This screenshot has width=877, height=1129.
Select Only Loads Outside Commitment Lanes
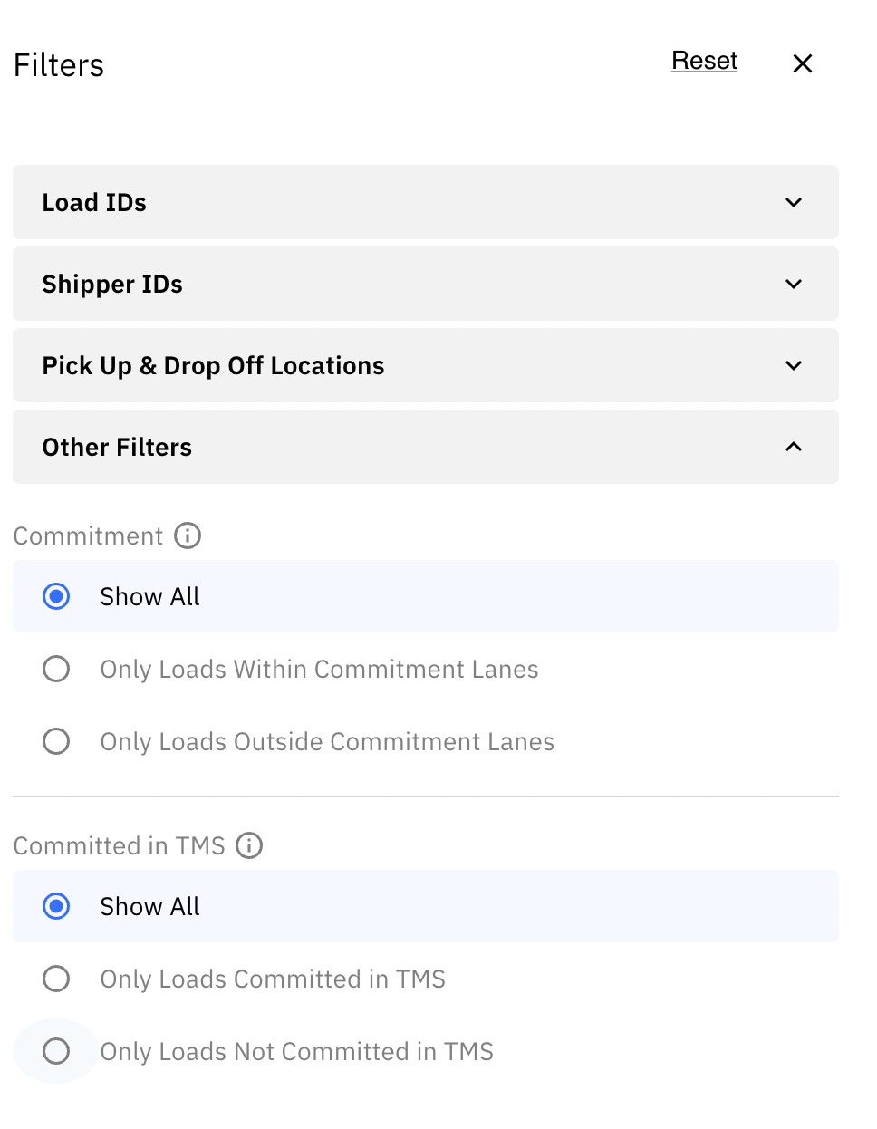pos(56,741)
